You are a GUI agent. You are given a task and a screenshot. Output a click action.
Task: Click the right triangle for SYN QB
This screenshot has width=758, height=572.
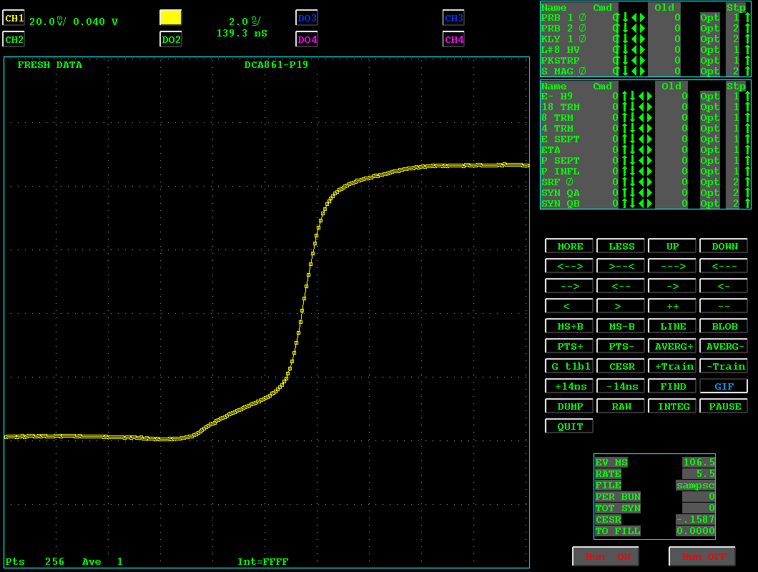coord(649,204)
